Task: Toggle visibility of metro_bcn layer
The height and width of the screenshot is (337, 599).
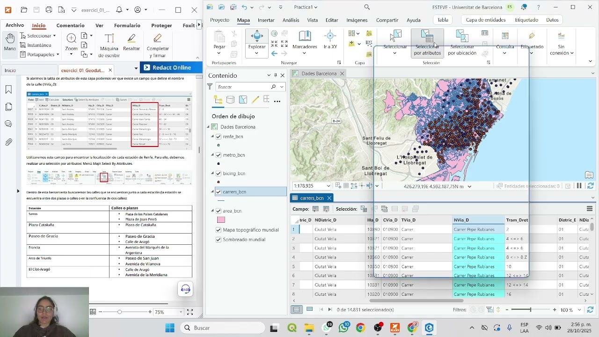Action: pyautogui.click(x=219, y=155)
